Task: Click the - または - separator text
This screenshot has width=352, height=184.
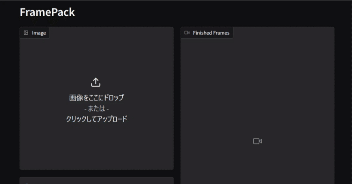Action: [x=97, y=108]
